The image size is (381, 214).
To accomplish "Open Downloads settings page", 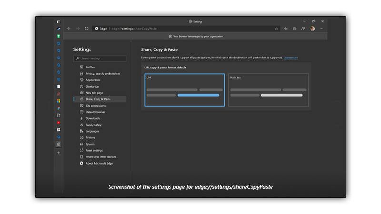I will coord(92,118).
